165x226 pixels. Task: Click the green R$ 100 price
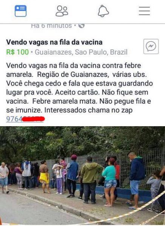[x=17, y=52]
